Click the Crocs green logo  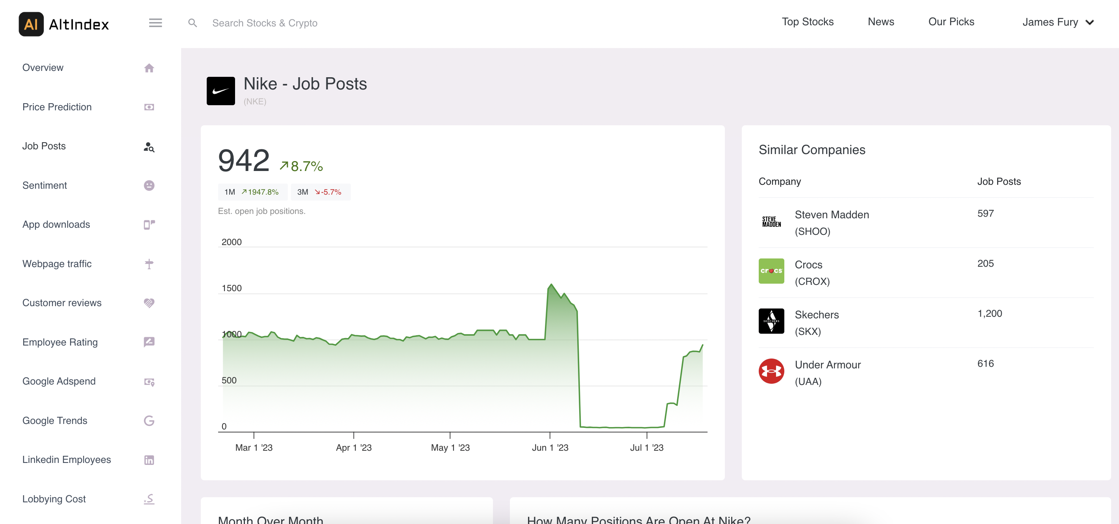tap(771, 271)
